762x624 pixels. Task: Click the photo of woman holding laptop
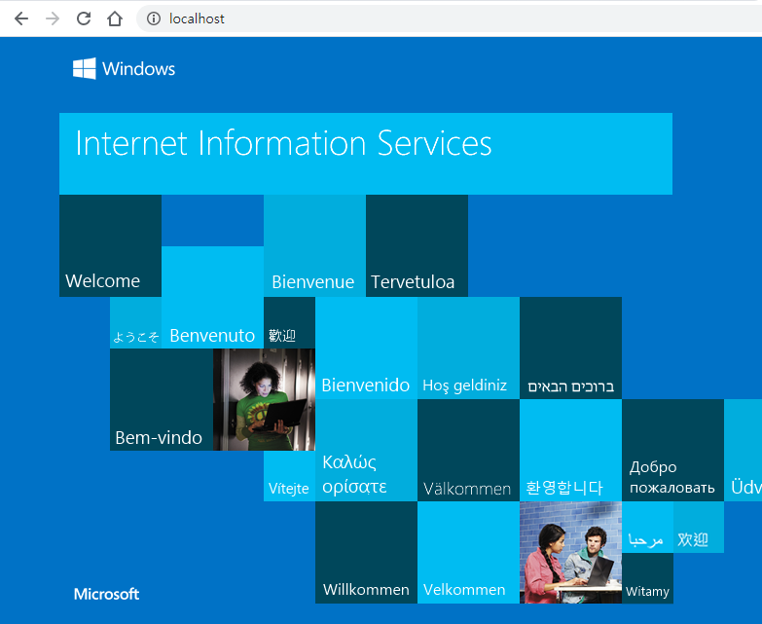point(264,399)
